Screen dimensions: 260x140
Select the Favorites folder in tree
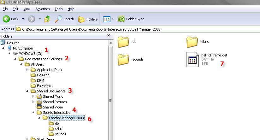pos(44,86)
